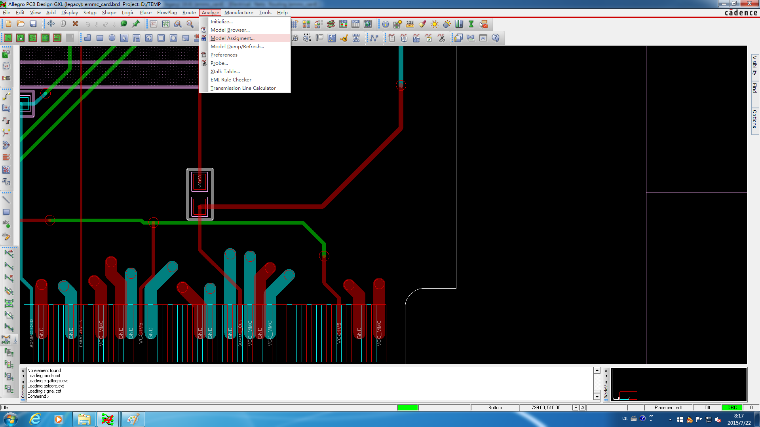Click the WorldView overview thumbnail
The width and height of the screenshot is (760, 427).
(x=678, y=385)
